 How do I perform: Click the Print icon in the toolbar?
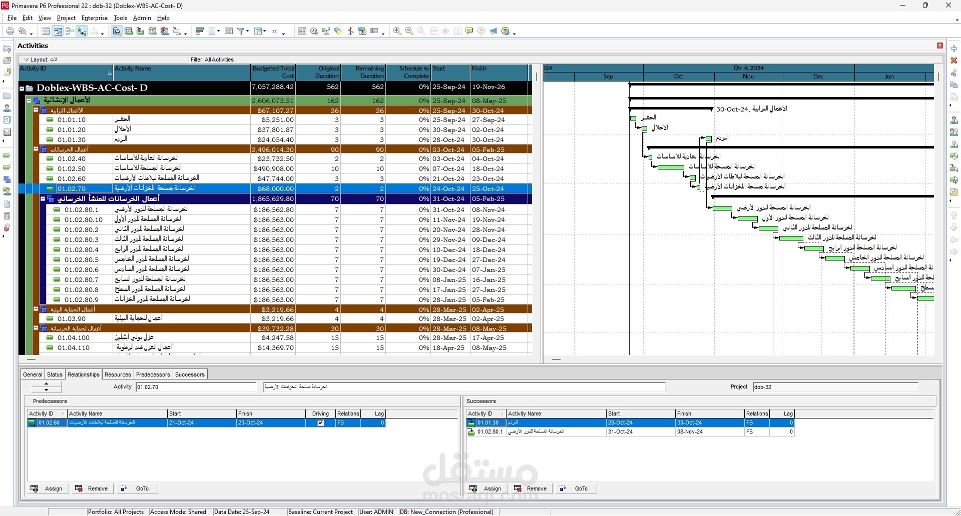(x=10, y=31)
